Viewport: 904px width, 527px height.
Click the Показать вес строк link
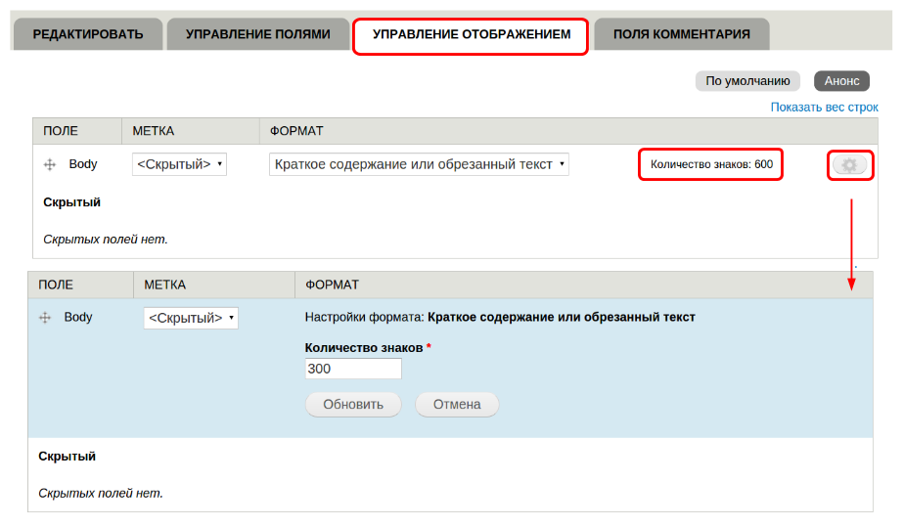824,107
